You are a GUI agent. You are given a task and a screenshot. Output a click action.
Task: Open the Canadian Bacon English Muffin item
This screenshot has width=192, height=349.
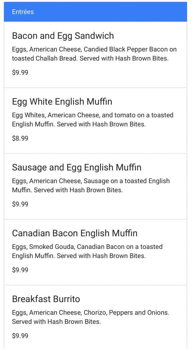(74, 233)
